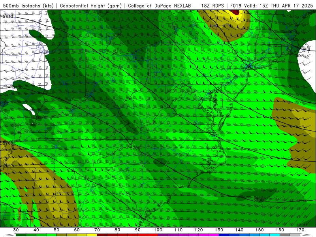Click the legend value 170
316x237 pixels.
coord(300,230)
